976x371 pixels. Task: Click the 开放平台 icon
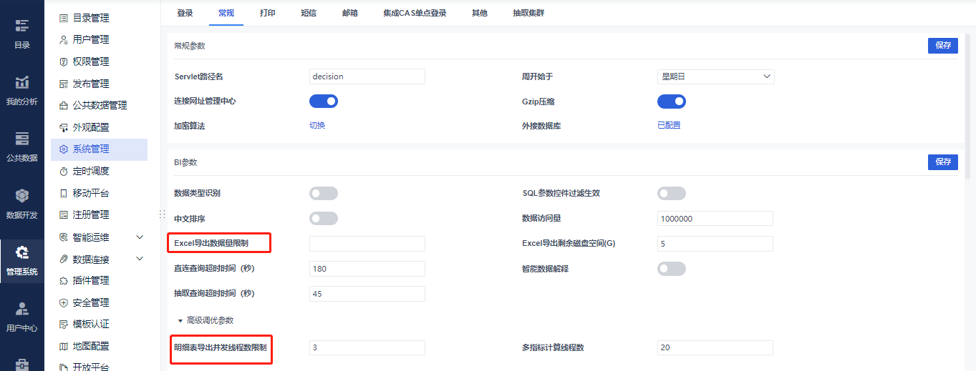(64, 367)
